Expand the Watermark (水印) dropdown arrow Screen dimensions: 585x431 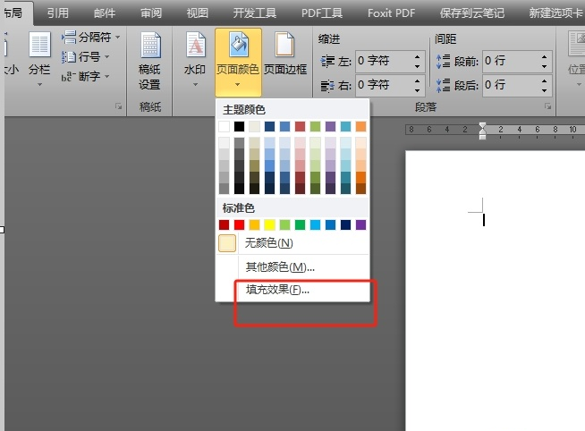click(x=195, y=85)
